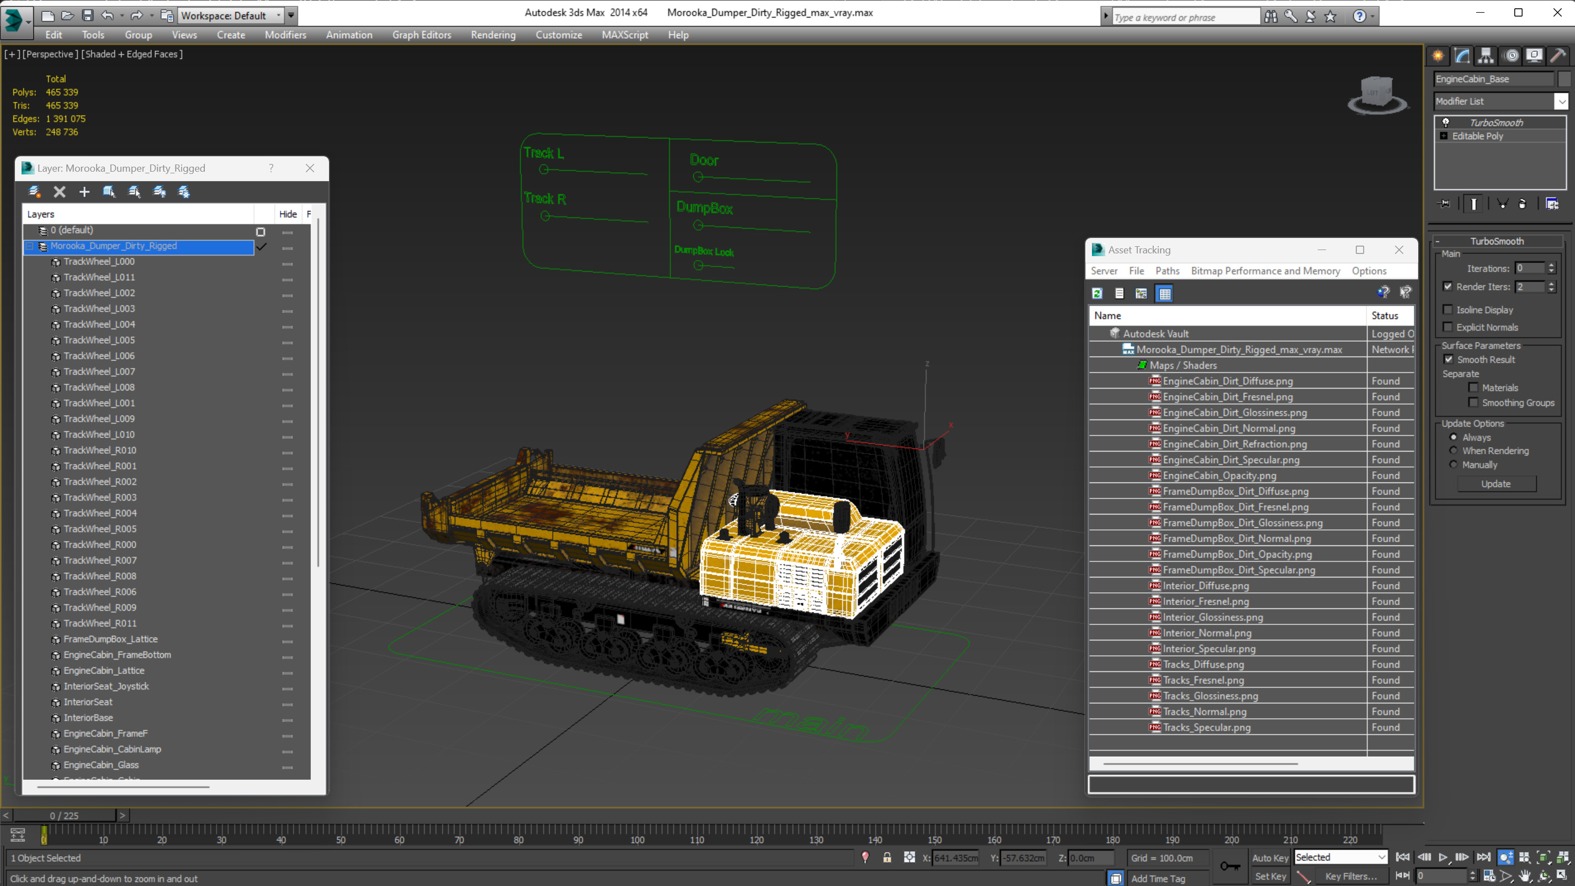Viewport: 1575px width, 886px height.
Task: Open the Modifiers menu
Action: pyautogui.click(x=285, y=35)
